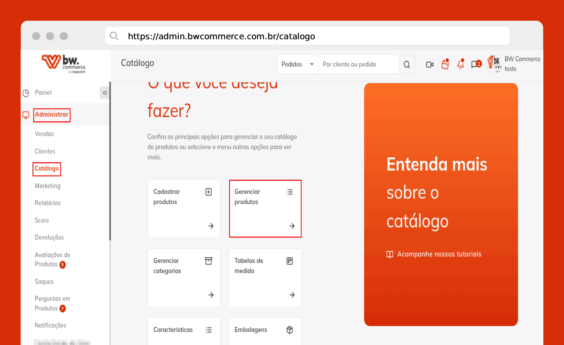
Task: Open the video camera icon
Action: coord(430,64)
